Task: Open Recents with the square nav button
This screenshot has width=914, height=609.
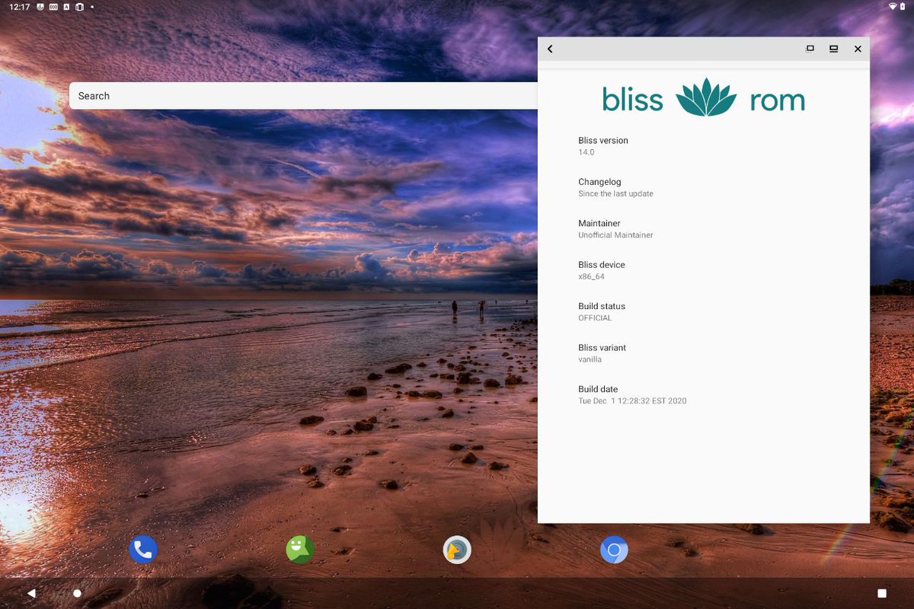Action: click(882, 593)
